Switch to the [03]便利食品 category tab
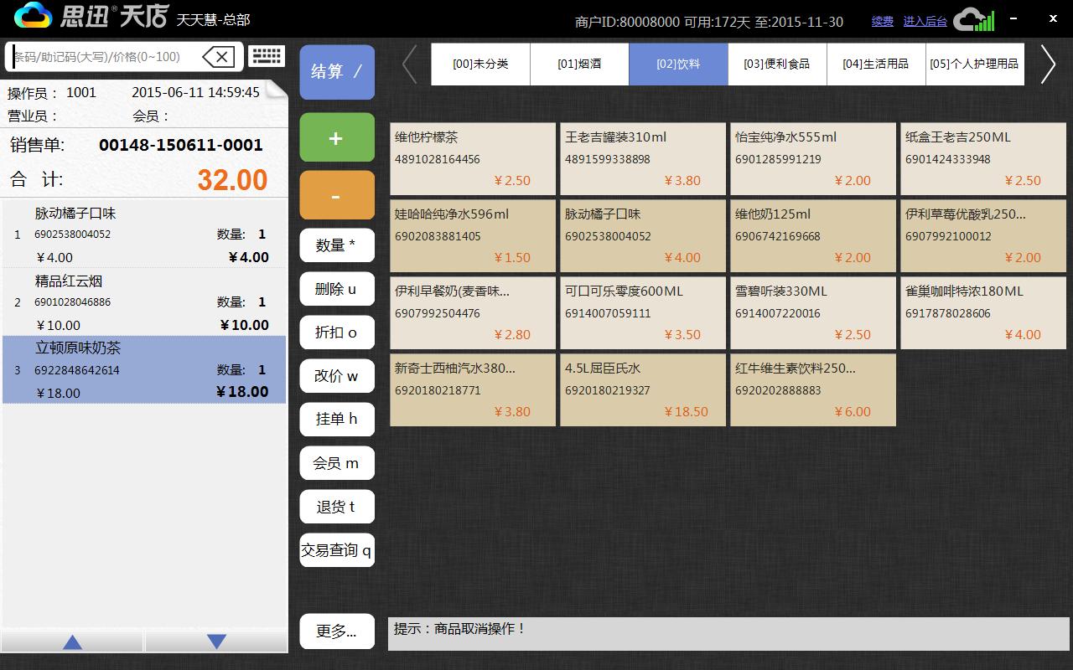 (x=777, y=64)
